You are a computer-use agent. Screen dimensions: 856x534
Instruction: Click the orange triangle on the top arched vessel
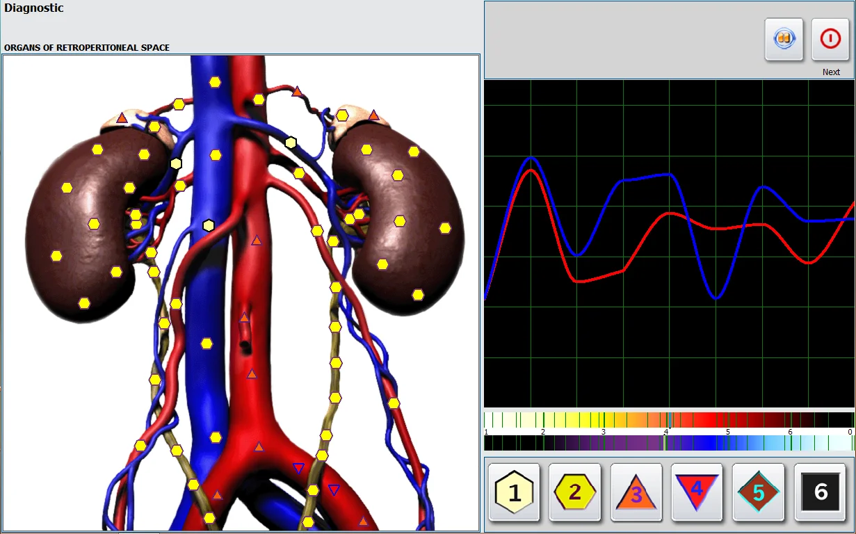coord(297,91)
